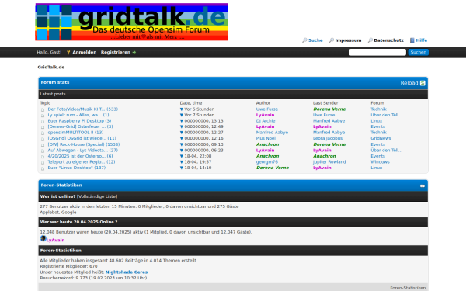Click blue arrow beside 12:27 entry
Viewport: 466px width, 291px height.
pyautogui.click(x=182, y=133)
